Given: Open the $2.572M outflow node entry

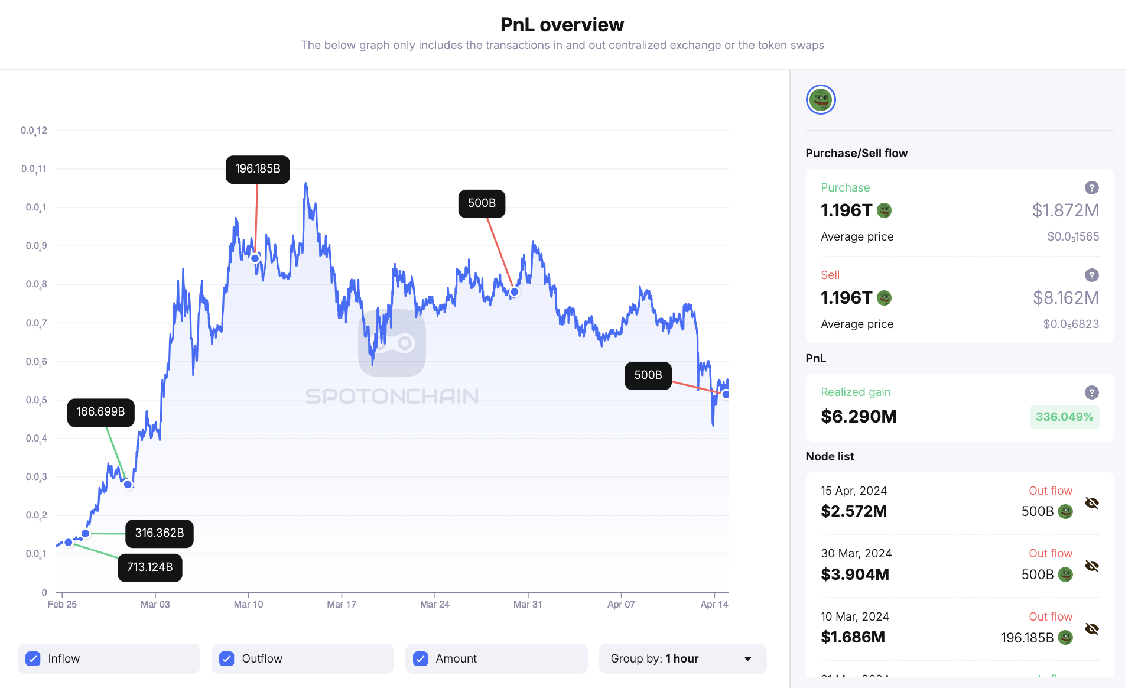Looking at the screenshot, I should [853, 511].
